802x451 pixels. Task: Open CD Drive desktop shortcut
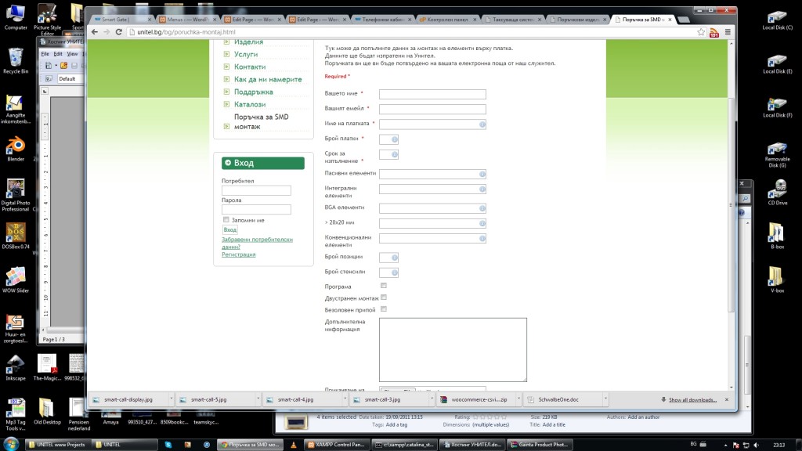pos(777,193)
